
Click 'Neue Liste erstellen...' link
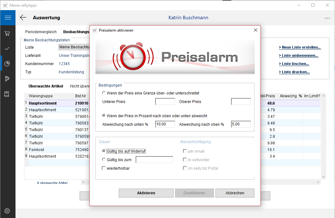tap(300, 47)
